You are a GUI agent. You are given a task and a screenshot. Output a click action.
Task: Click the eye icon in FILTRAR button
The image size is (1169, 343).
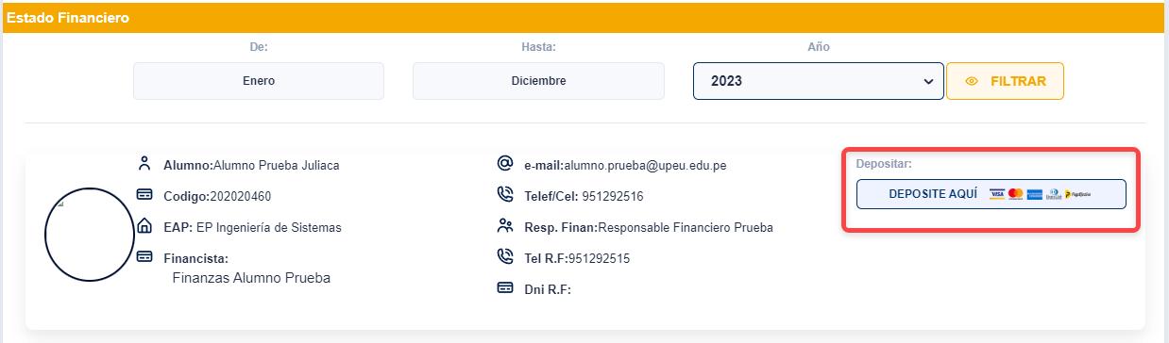tap(972, 81)
